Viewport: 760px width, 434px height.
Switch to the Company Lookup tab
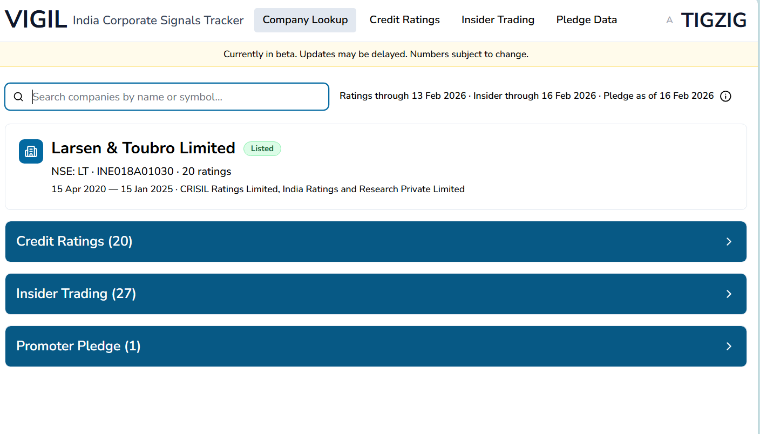click(305, 20)
